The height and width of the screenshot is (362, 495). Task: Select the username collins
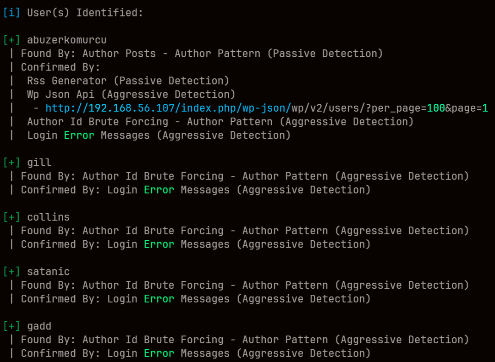coord(48,217)
